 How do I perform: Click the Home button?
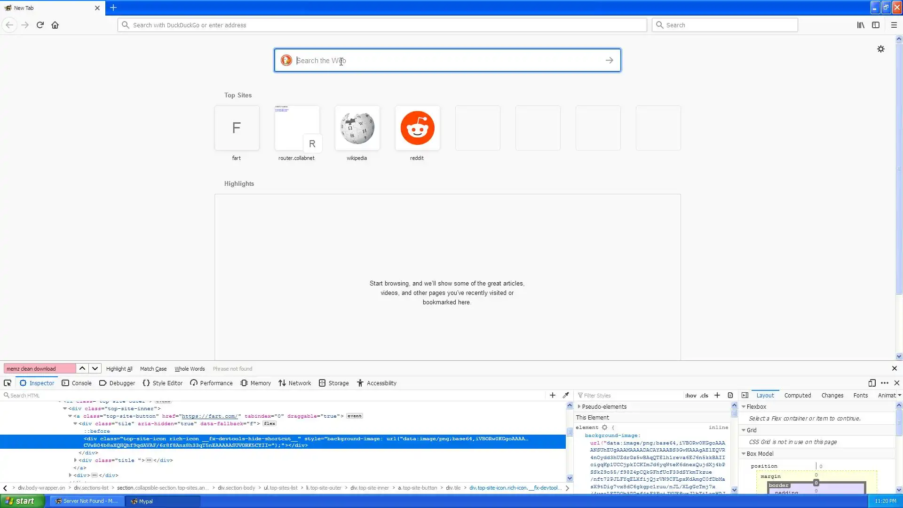coord(55,25)
